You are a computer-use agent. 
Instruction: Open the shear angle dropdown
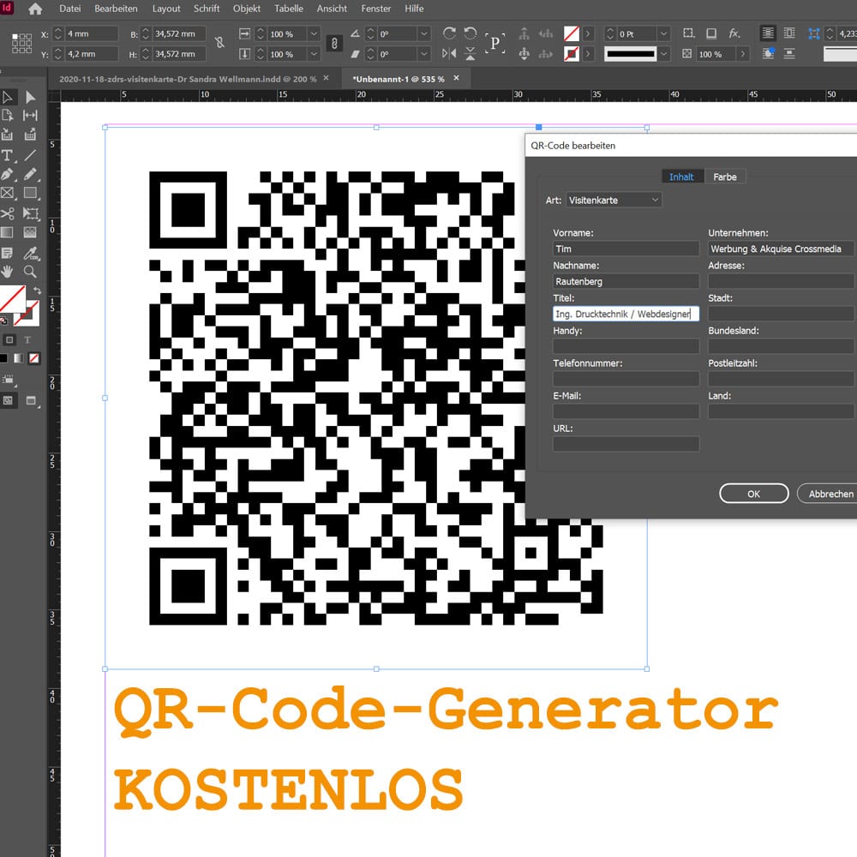point(424,54)
